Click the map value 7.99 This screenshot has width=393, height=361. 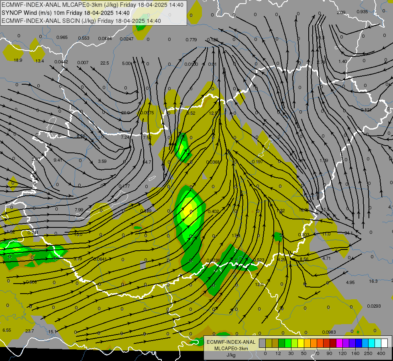[x=79, y=210]
